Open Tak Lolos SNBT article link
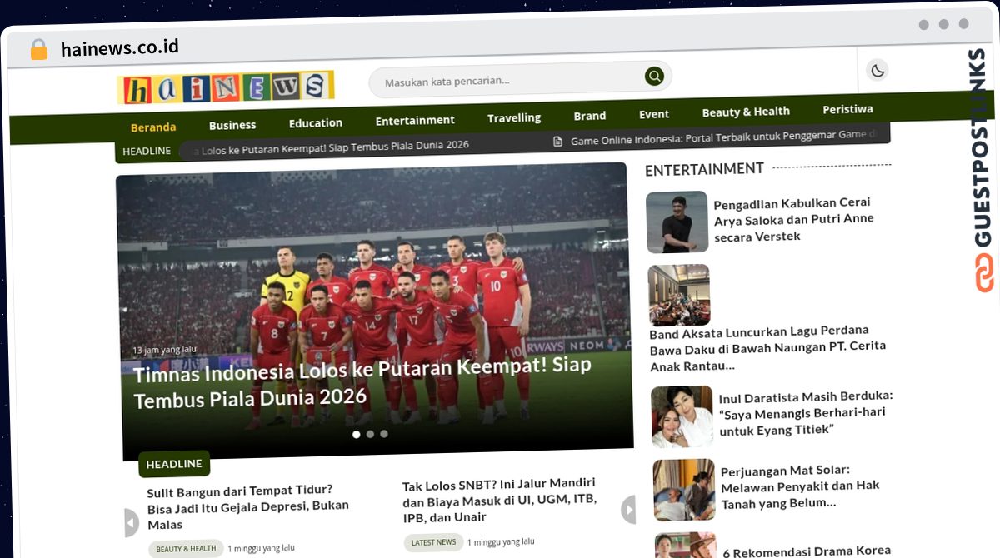Image resolution: width=1000 pixels, height=558 pixels. pyautogui.click(x=499, y=500)
